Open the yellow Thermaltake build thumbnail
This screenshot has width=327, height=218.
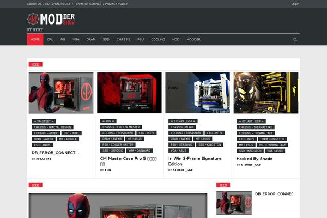[266, 93]
